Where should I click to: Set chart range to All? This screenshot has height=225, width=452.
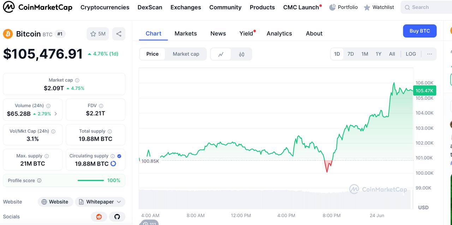pos(392,54)
